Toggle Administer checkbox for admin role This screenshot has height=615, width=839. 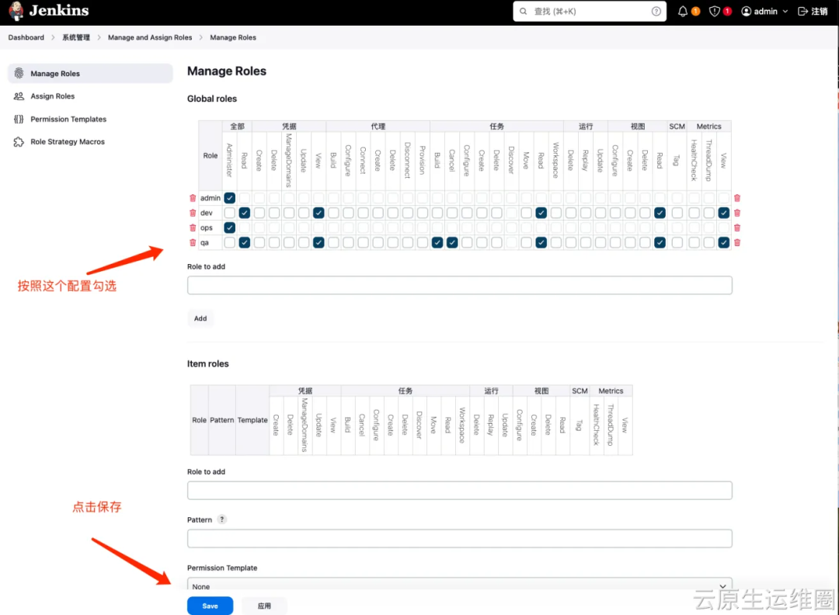[229, 198]
